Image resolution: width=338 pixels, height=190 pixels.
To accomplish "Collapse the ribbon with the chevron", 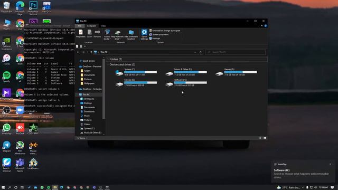I will pyautogui.click(x=262, y=26).
